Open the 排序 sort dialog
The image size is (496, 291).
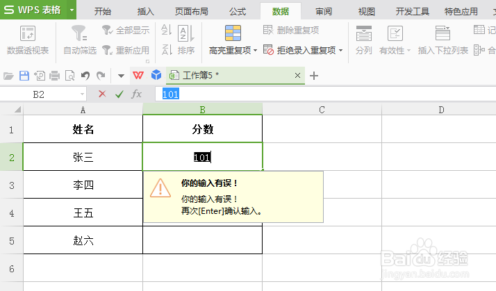point(186,40)
